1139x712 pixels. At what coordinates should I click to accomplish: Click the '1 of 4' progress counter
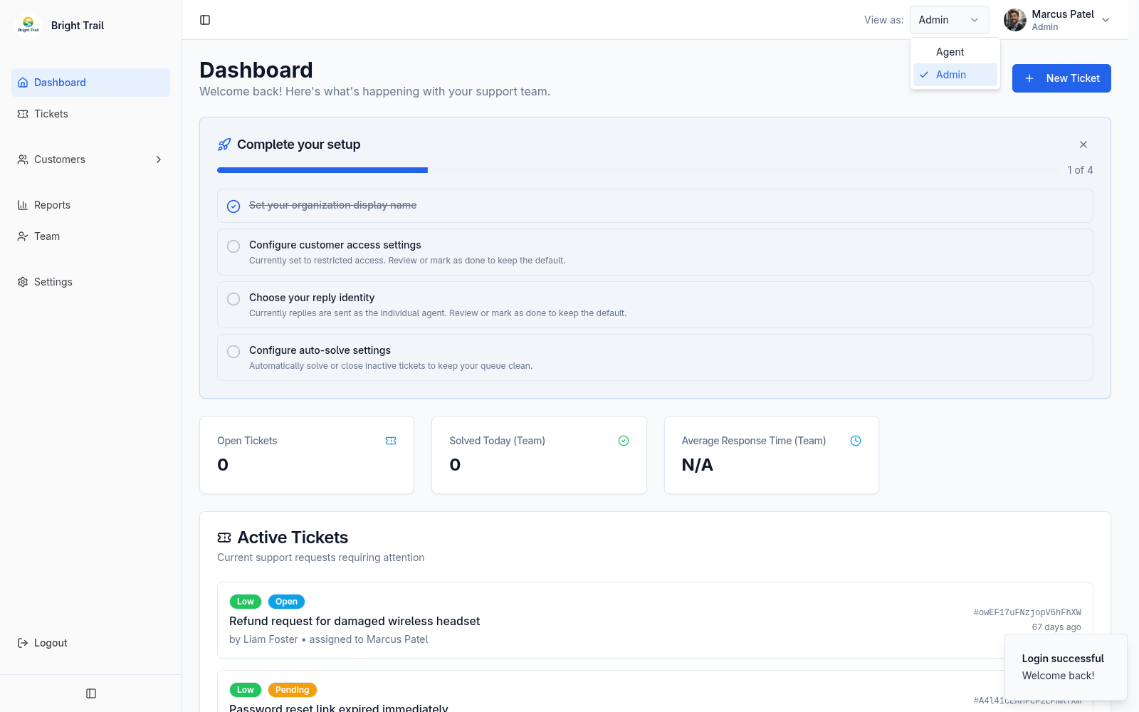[1080, 170]
